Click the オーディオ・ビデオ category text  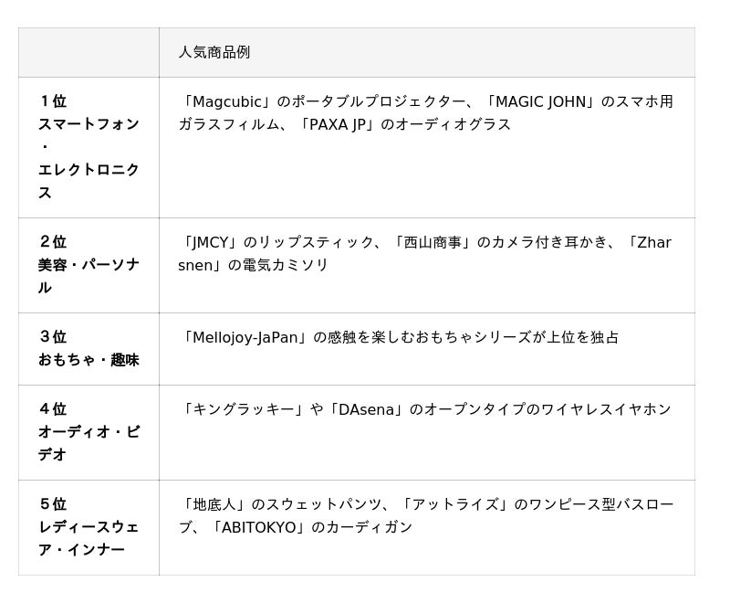tap(89, 443)
